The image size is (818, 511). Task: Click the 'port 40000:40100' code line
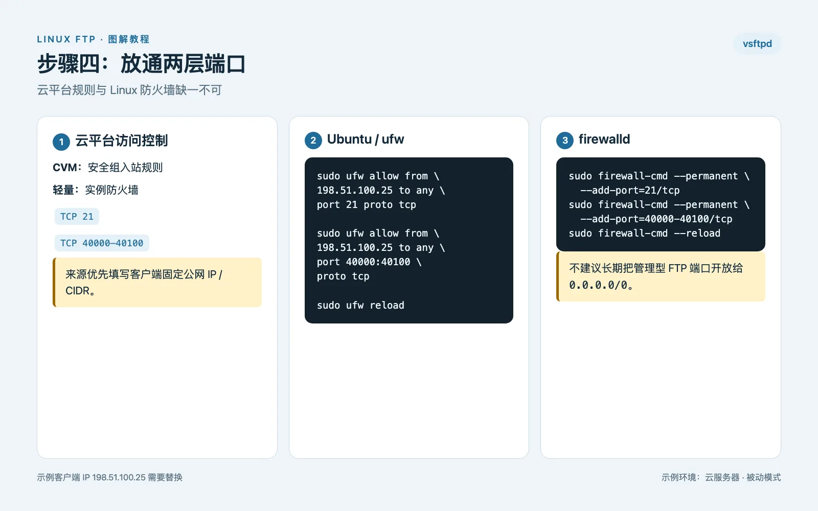point(369,262)
